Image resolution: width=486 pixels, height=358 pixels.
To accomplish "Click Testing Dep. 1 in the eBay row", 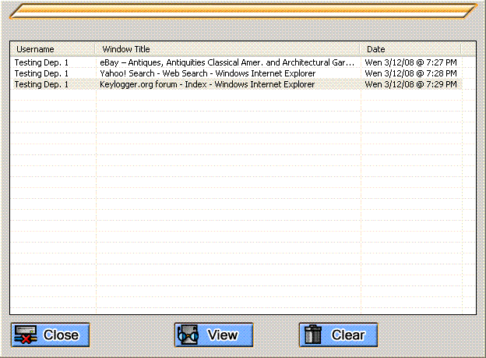I will [x=41, y=62].
